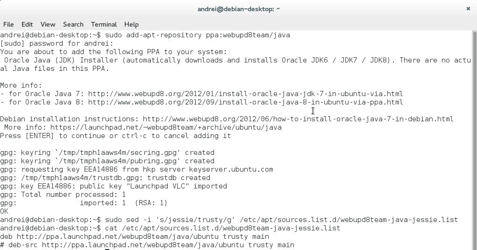The height and width of the screenshot is (250, 477).
Task: Open the Terminal menu
Action: [x=104, y=24]
